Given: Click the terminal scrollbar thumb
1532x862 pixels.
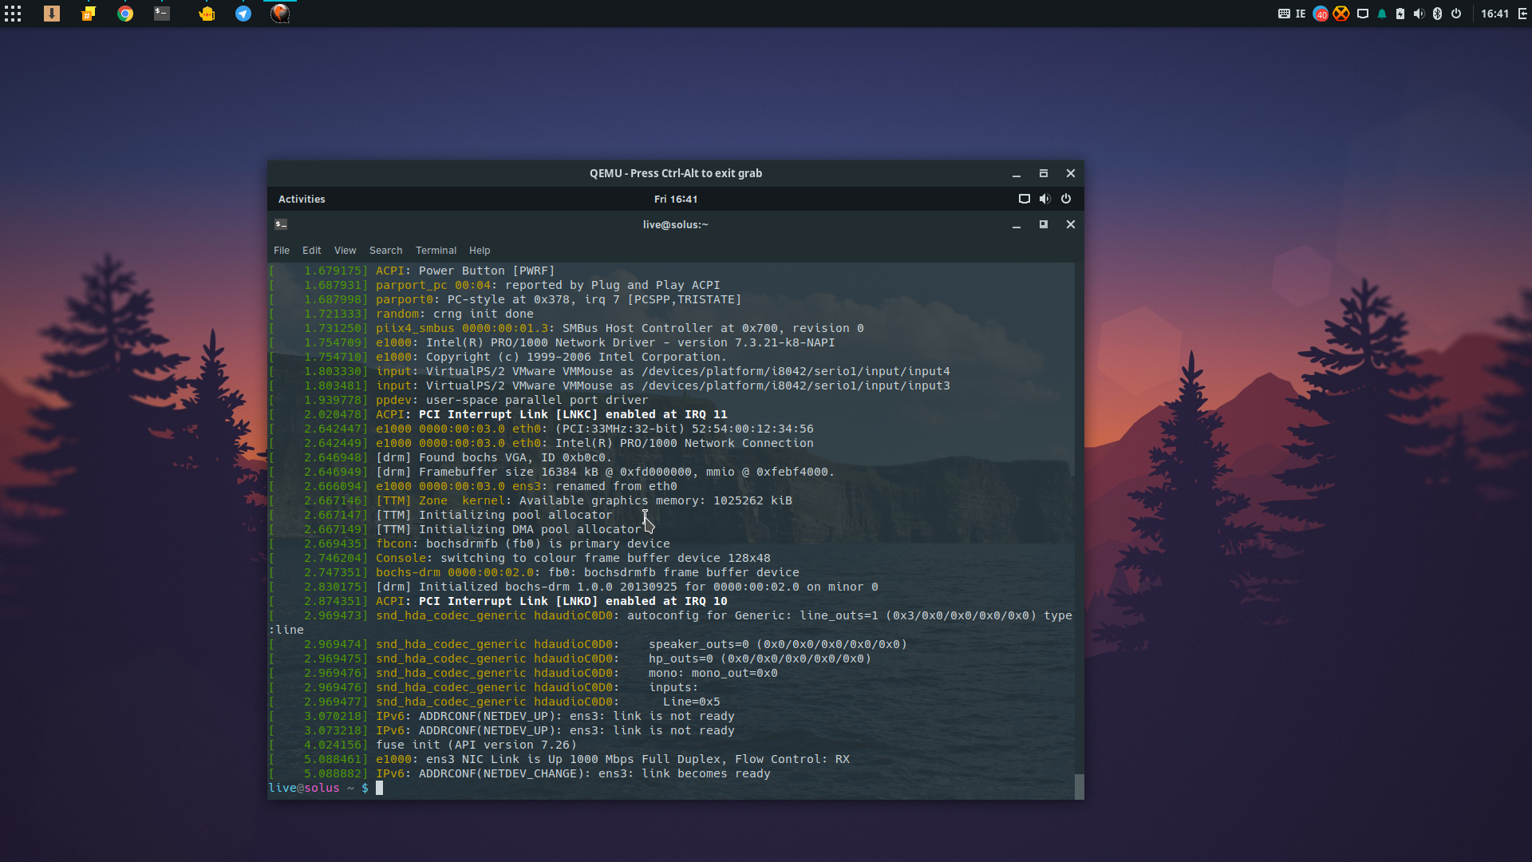Looking at the screenshot, I should (x=1080, y=786).
